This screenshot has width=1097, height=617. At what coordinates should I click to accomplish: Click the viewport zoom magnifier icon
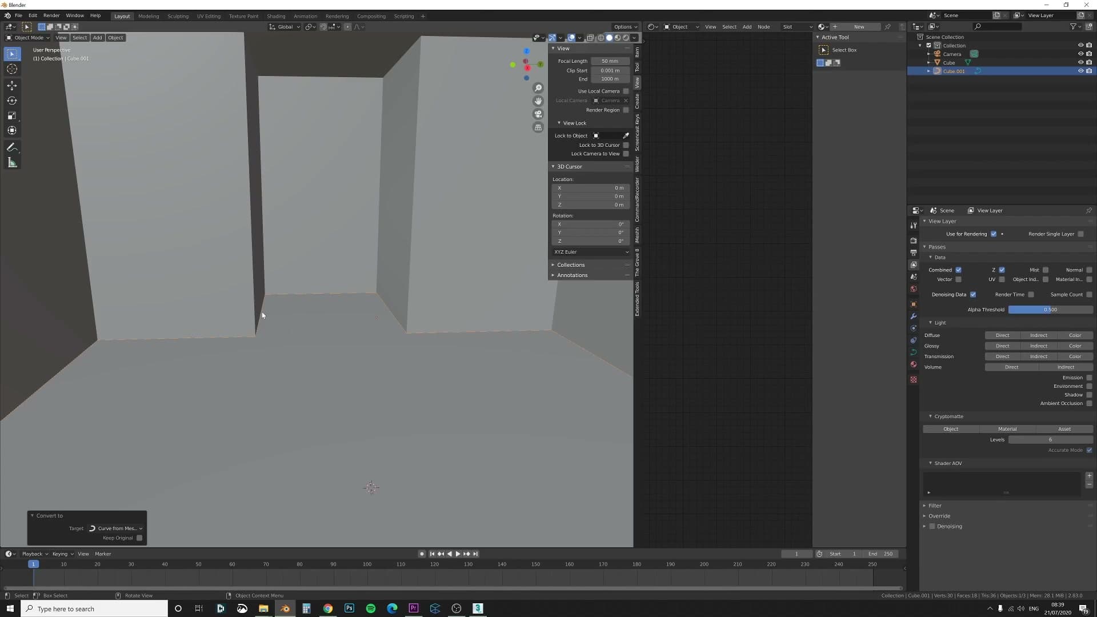538,88
